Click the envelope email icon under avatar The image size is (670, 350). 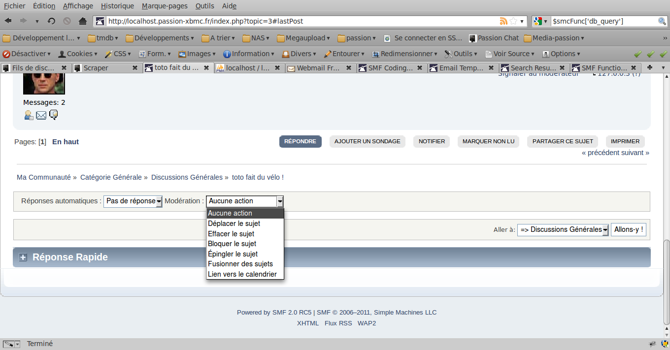41,115
